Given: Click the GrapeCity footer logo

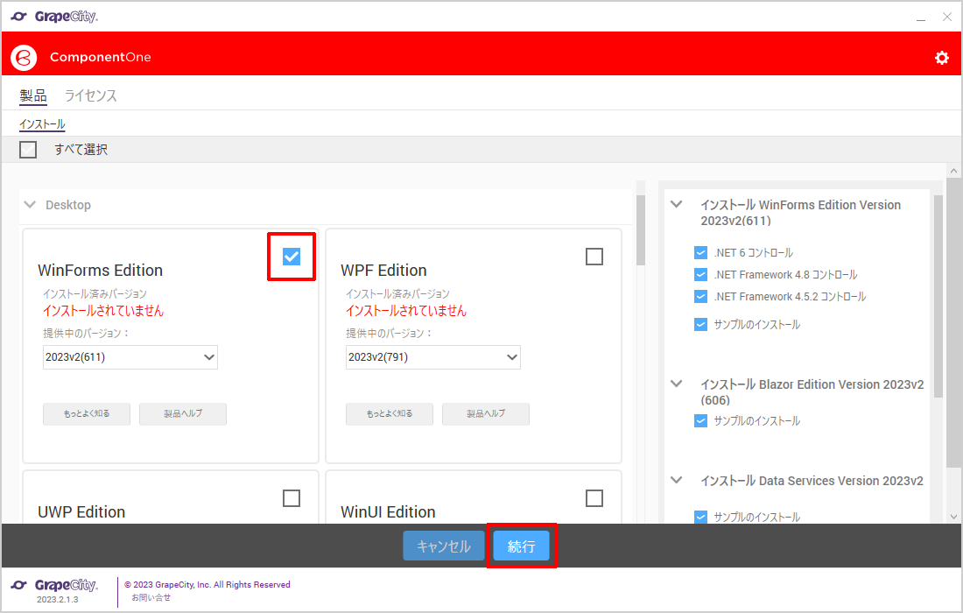Looking at the screenshot, I should [54, 585].
